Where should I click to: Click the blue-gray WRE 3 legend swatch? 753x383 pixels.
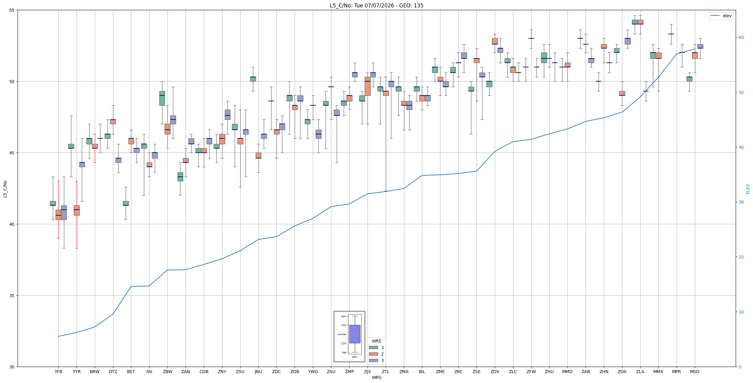tap(373, 360)
